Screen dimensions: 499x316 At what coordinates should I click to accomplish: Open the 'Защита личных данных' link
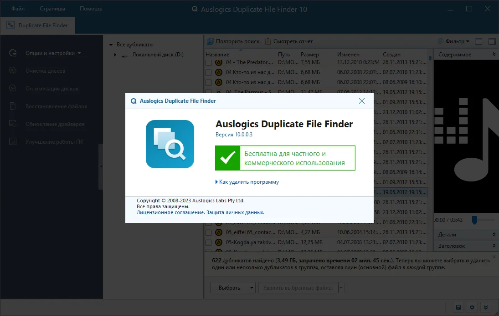[235, 212]
